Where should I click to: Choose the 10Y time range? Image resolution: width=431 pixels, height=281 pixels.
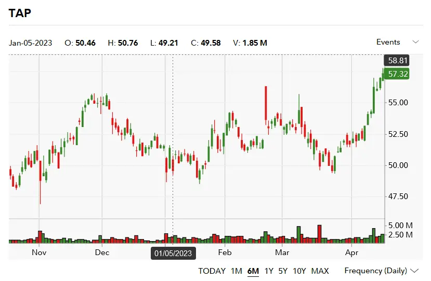pos(299,271)
